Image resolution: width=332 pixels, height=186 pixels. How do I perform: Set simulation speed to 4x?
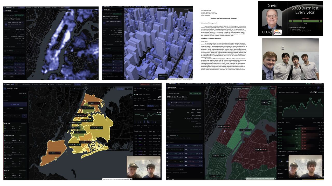point(20,116)
